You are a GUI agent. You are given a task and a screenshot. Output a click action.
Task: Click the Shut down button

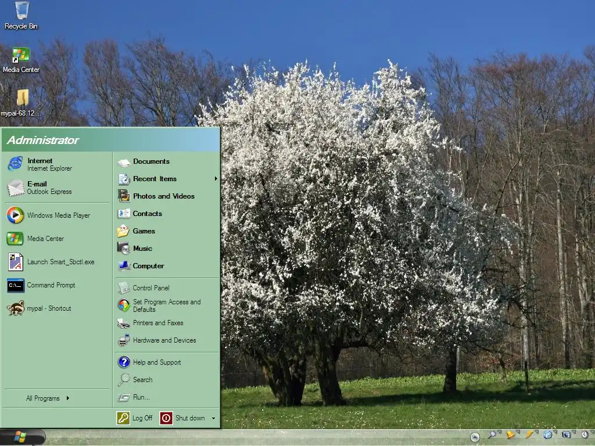(182, 418)
